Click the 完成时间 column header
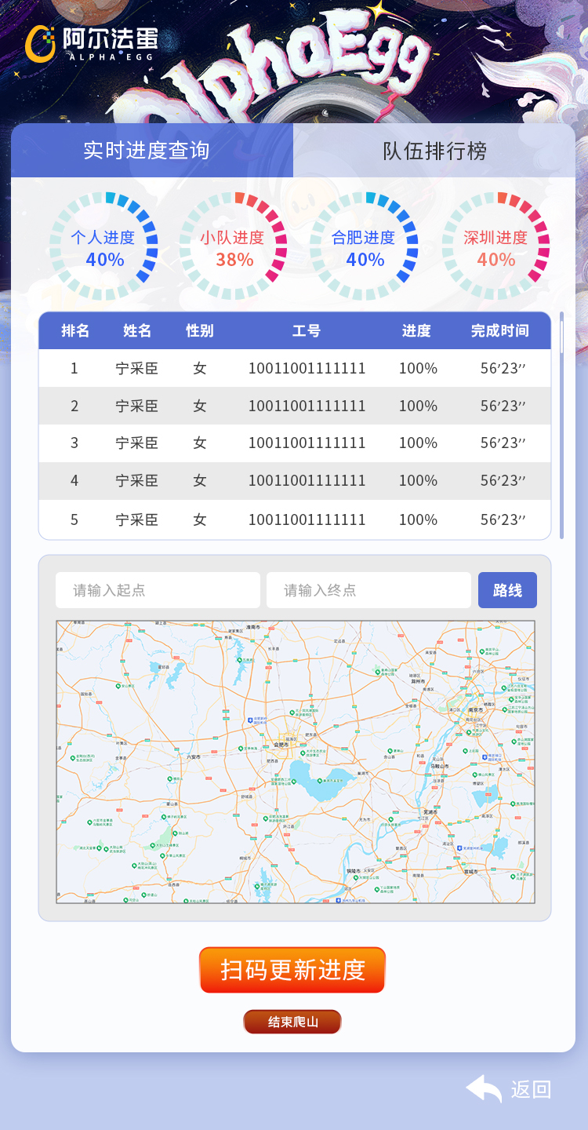This screenshot has height=1130, width=588. tap(500, 330)
